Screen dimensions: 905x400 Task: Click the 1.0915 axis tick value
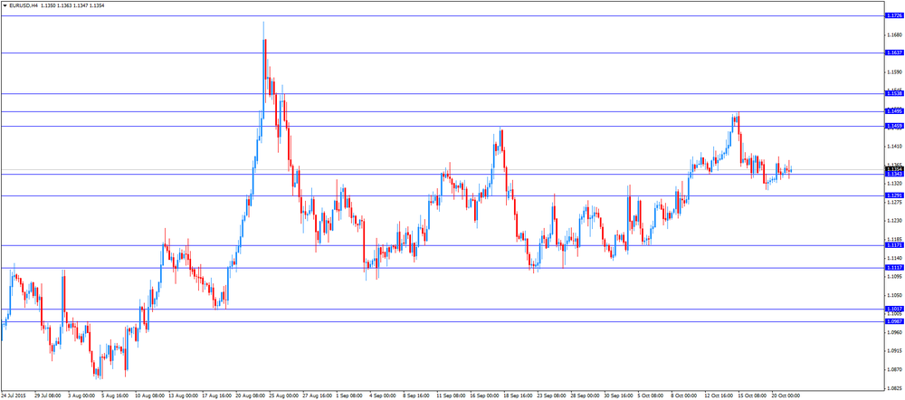tap(893, 351)
